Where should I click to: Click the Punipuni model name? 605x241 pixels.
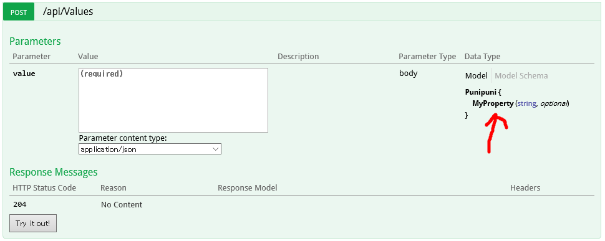point(480,92)
